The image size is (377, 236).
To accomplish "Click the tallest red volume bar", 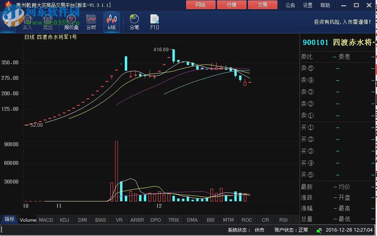I will [116, 171].
